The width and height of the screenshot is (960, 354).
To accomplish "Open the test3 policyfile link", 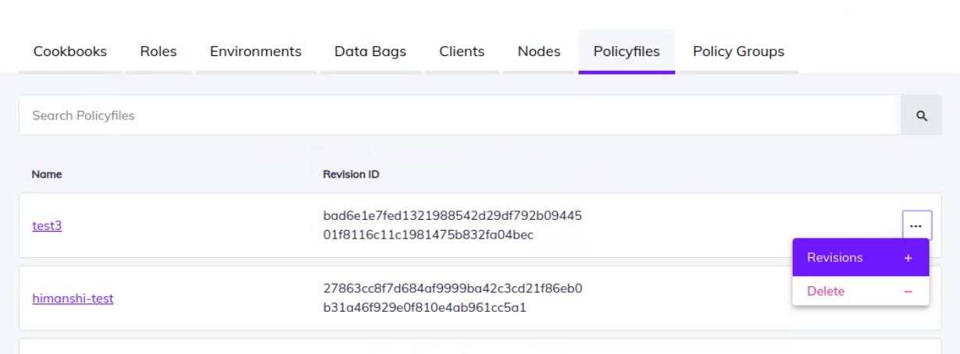I will click(47, 226).
